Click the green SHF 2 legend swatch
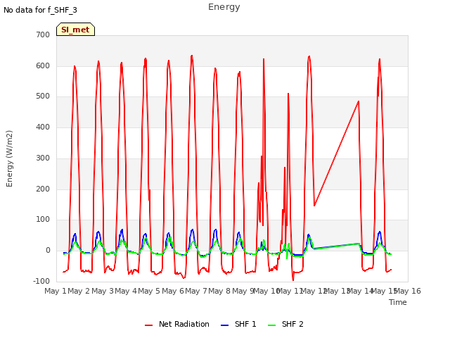Viewport: 450px width, 338px height. coord(272,325)
